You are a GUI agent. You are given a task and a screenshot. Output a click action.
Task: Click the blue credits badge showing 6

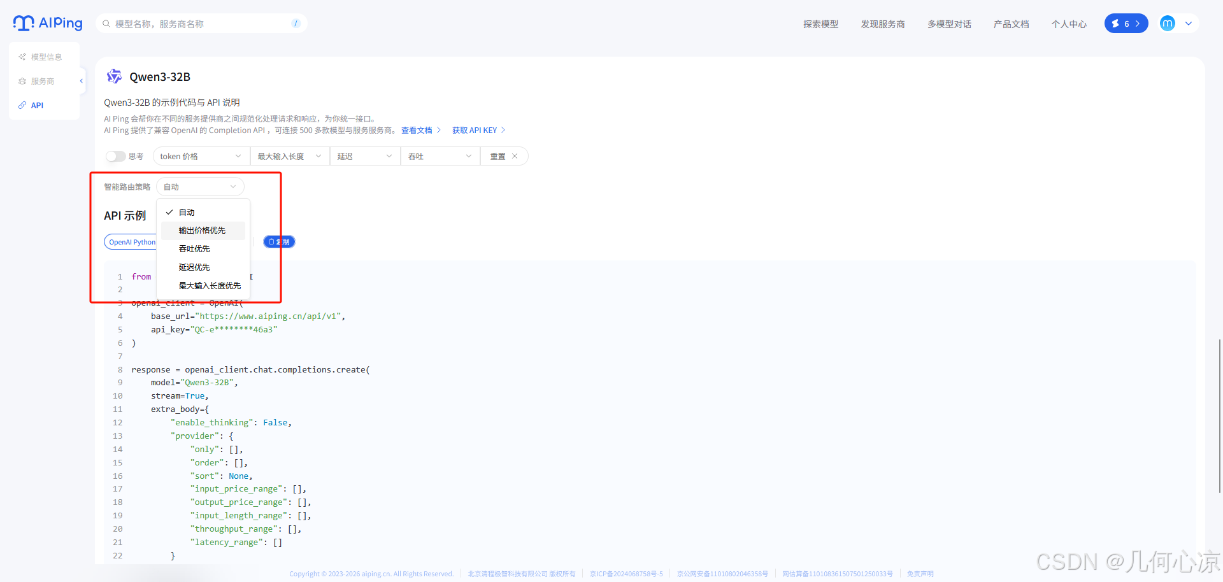1126,24
